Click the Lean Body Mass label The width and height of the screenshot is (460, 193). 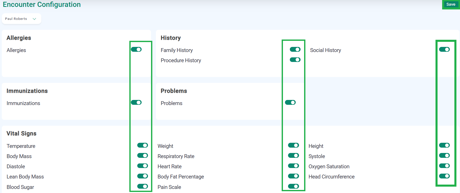point(25,177)
